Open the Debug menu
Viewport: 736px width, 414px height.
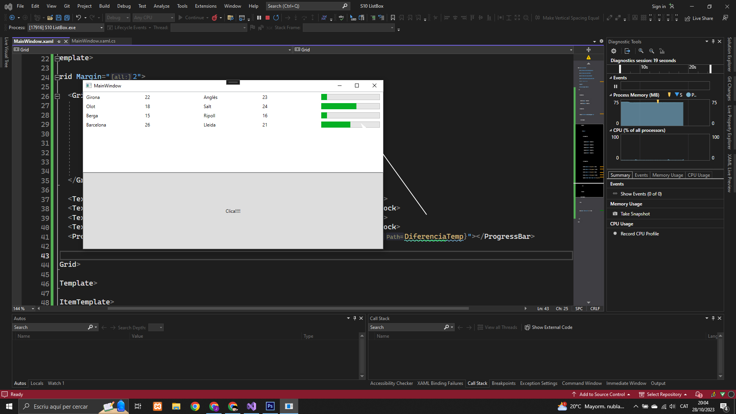(x=123, y=6)
